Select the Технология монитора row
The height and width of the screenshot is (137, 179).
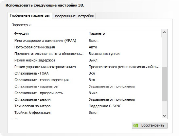(x=87, y=106)
